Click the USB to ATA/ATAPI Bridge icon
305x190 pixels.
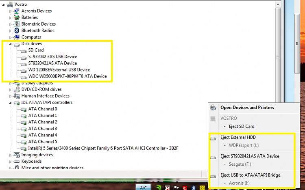coord(213,177)
